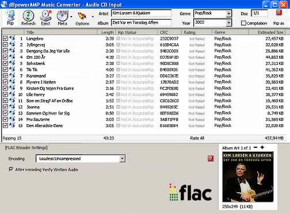
Task: Uncheck track 8 Flyvere I Natten checkbox
Action: point(5,82)
